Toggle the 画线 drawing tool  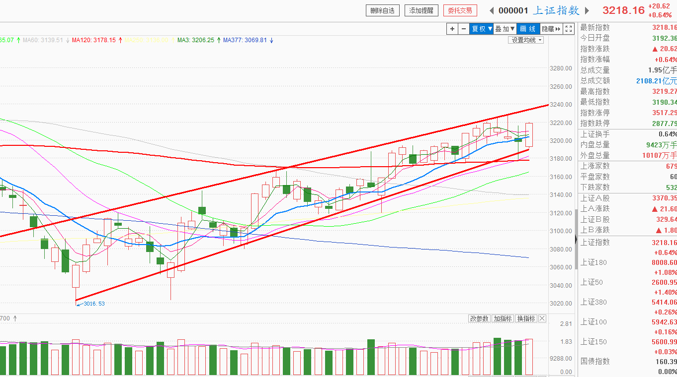tap(528, 29)
